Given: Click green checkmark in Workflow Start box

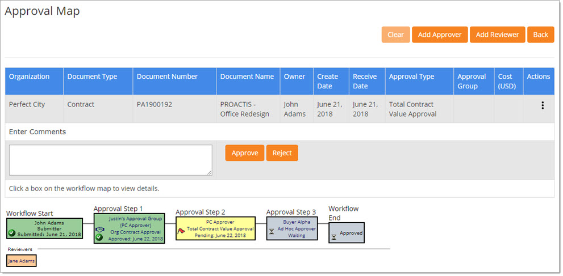Looking at the screenshot, I should (x=11, y=233).
